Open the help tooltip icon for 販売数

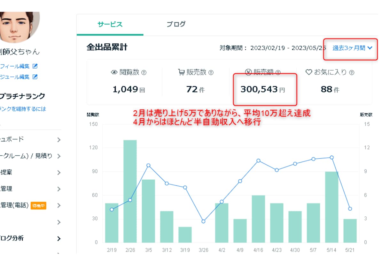coord(211,73)
